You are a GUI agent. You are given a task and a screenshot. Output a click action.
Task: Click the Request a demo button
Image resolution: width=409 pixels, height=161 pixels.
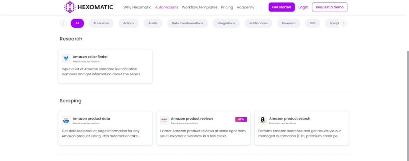tap(330, 7)
